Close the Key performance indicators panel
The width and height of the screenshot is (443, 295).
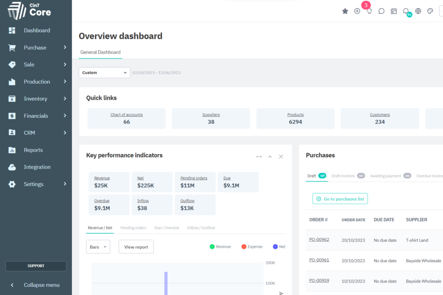point(281,157)
